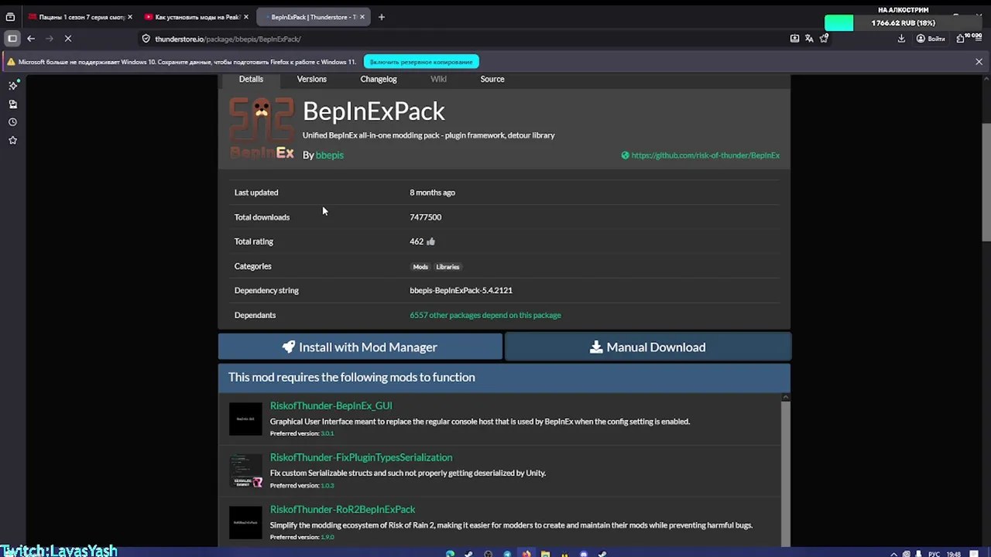The width and height of the screenshot is (991, 557).
Task: Click the BepInEx_GUI mod thumbnail
Action: click(245, 419)
